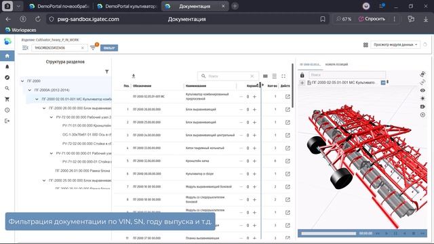
Task: Open action link for Культиватор в сборе row
Action: 288,174
